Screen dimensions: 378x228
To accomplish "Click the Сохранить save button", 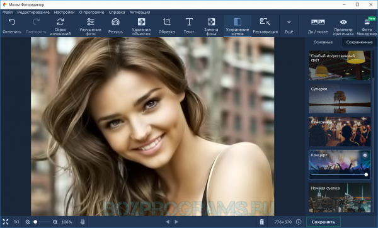I will (x=323, y=222).
